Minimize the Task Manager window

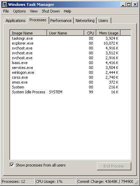point(123,5)
